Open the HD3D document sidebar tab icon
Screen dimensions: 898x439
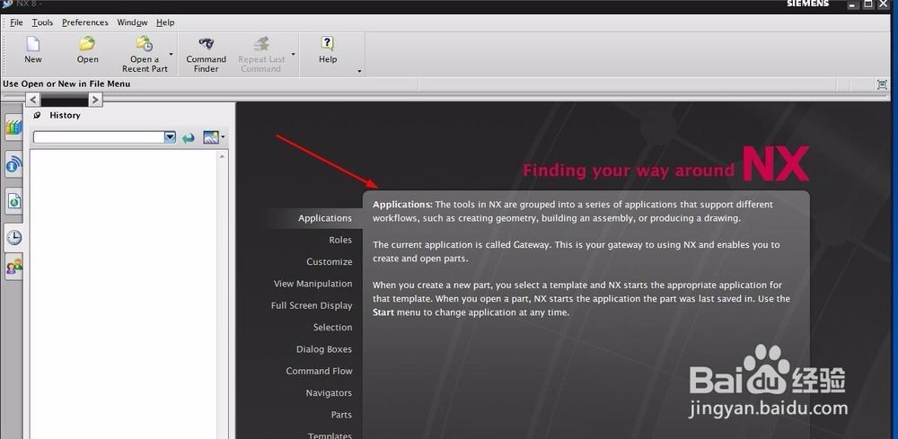point(13,201)
